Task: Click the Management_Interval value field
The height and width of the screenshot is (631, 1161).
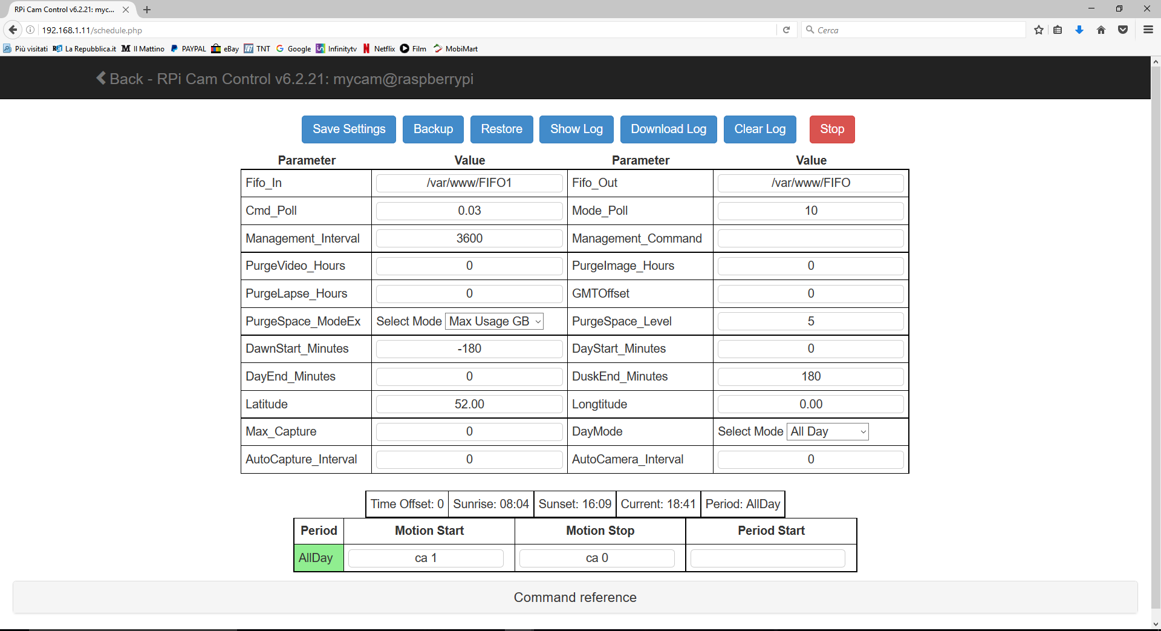Action: pos(469,238)
